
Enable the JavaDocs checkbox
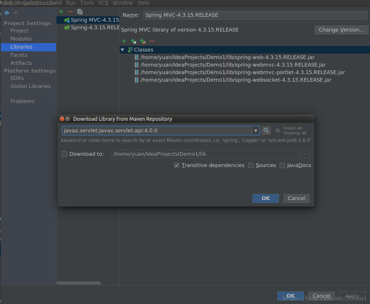pyautogui.click(x=282, y=165)
